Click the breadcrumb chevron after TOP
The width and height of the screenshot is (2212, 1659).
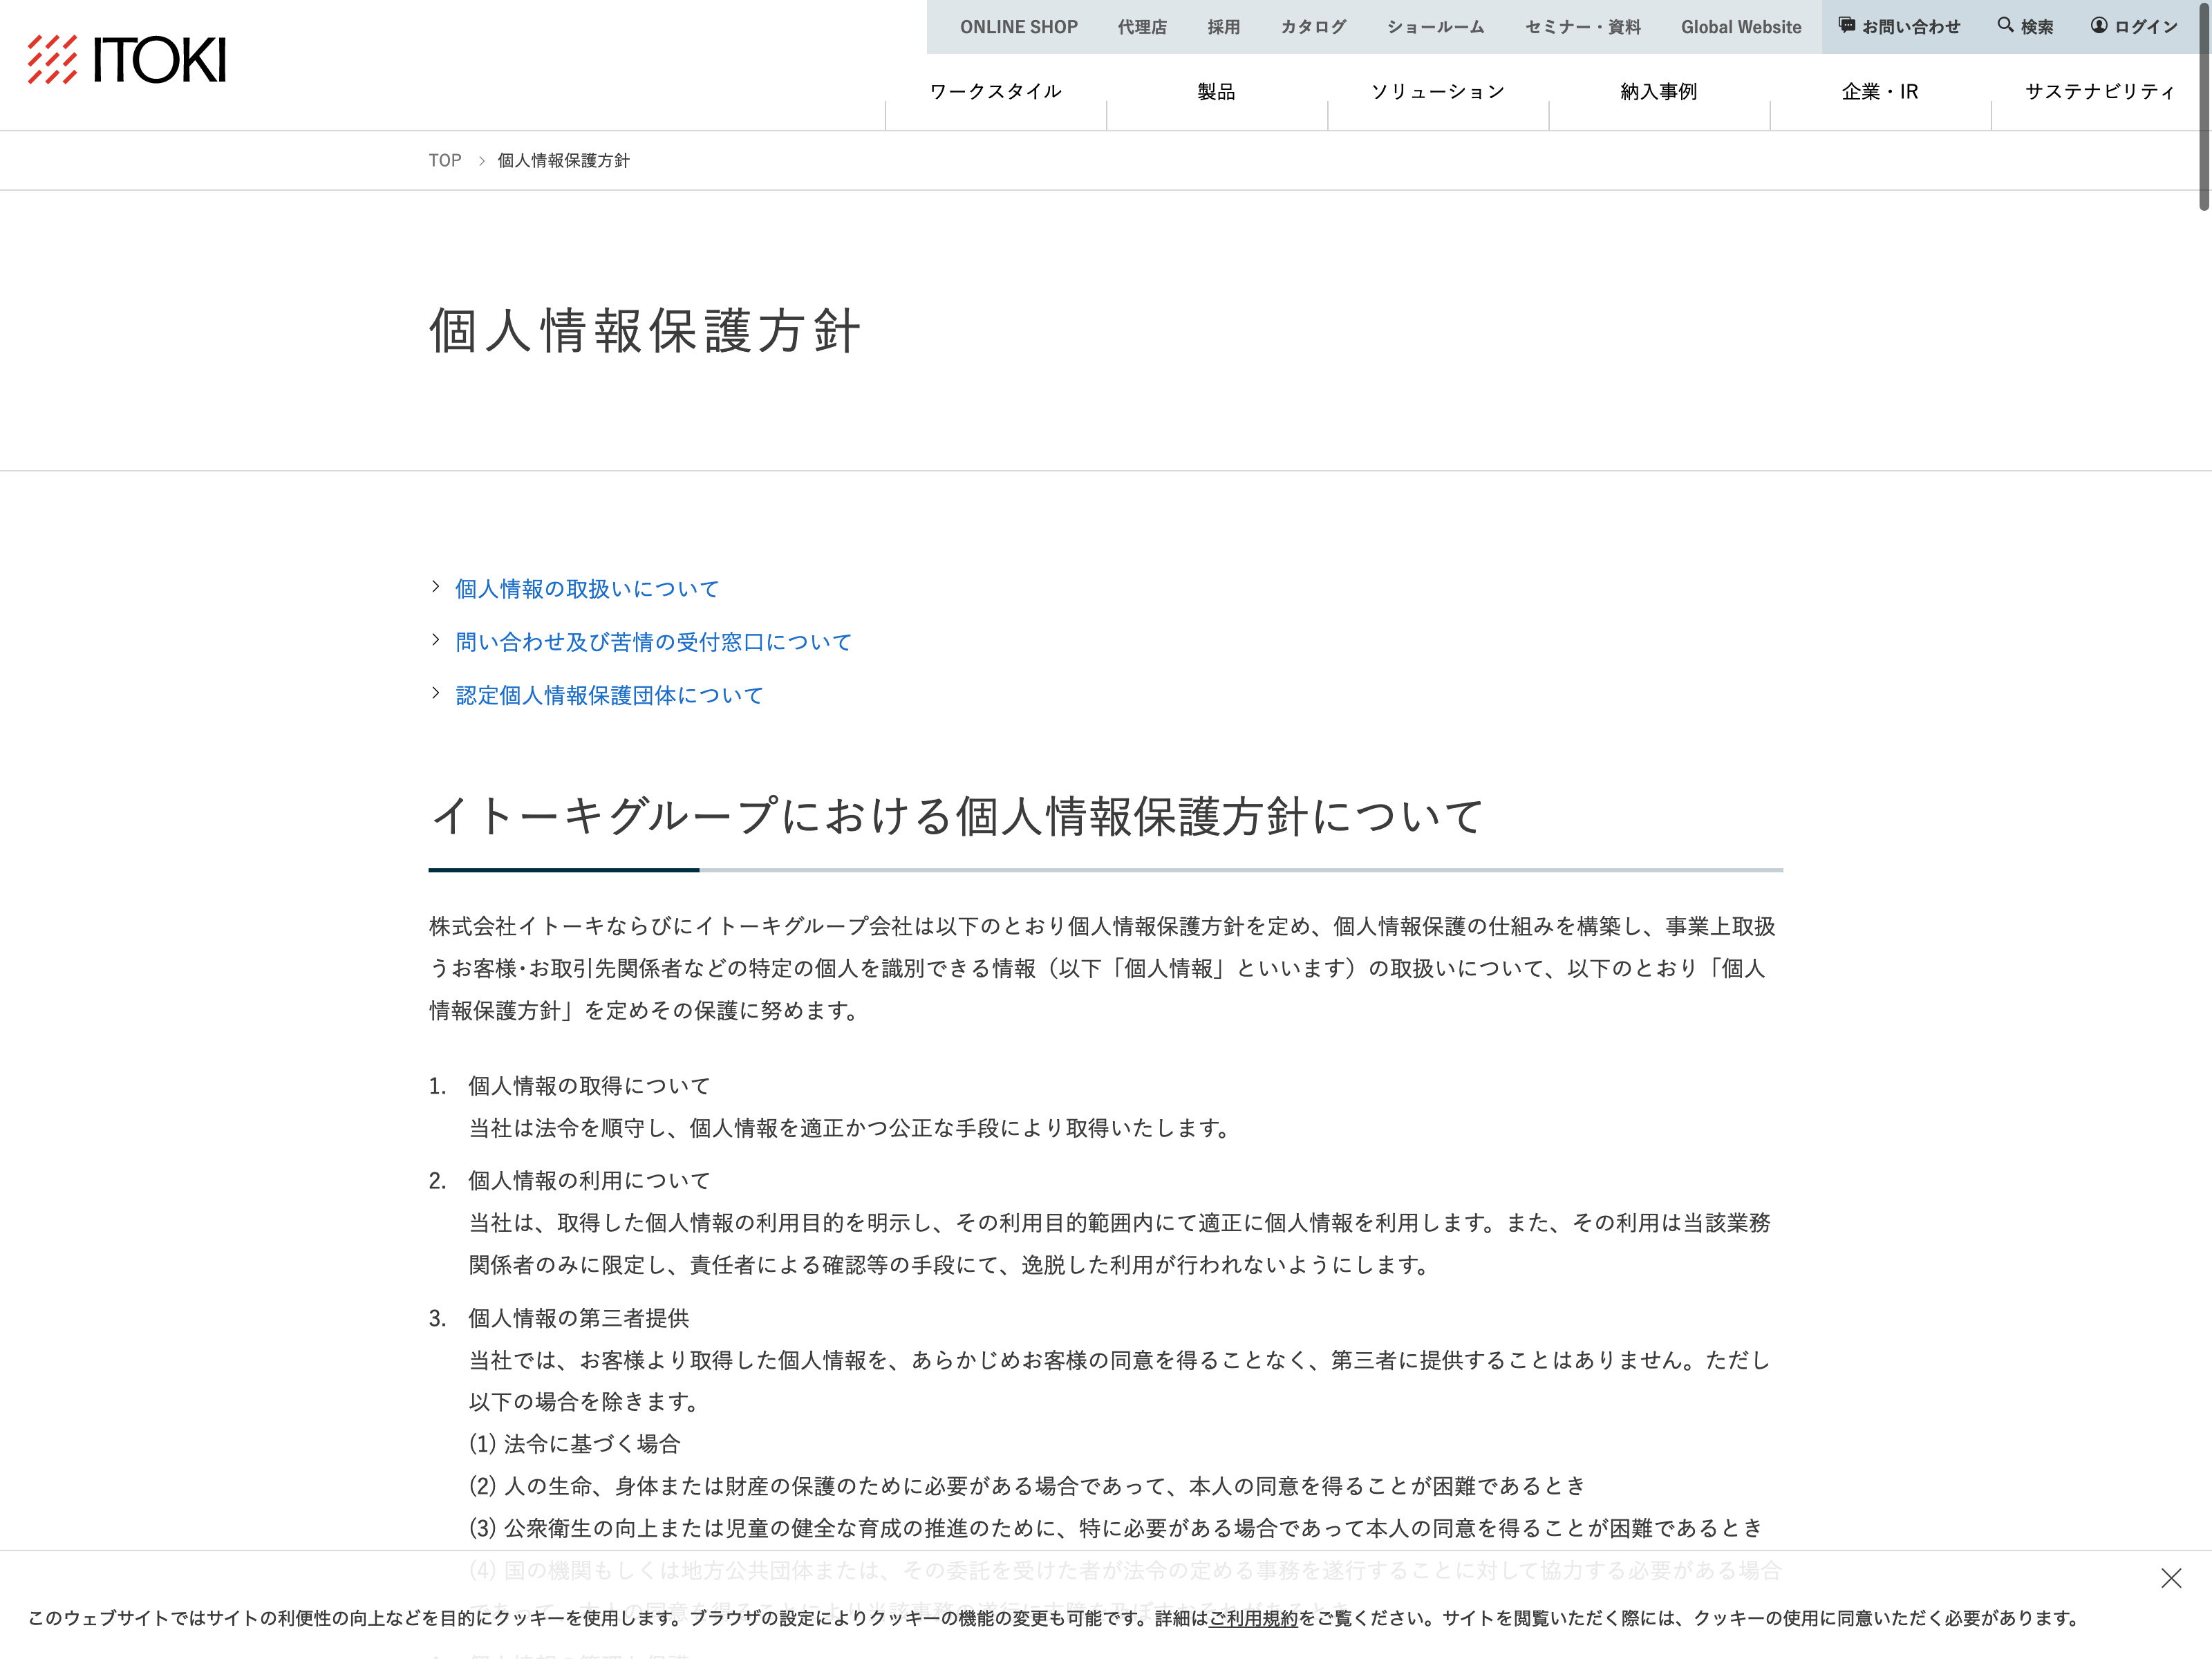point(481,161)
